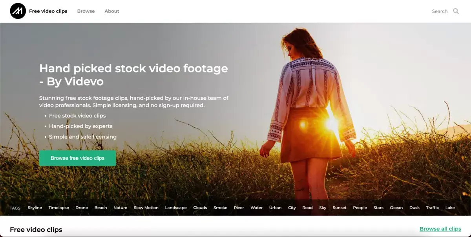Follow the Browse all clips link
The width and height of the screenshot is (471, 237).
click(440, 229)
